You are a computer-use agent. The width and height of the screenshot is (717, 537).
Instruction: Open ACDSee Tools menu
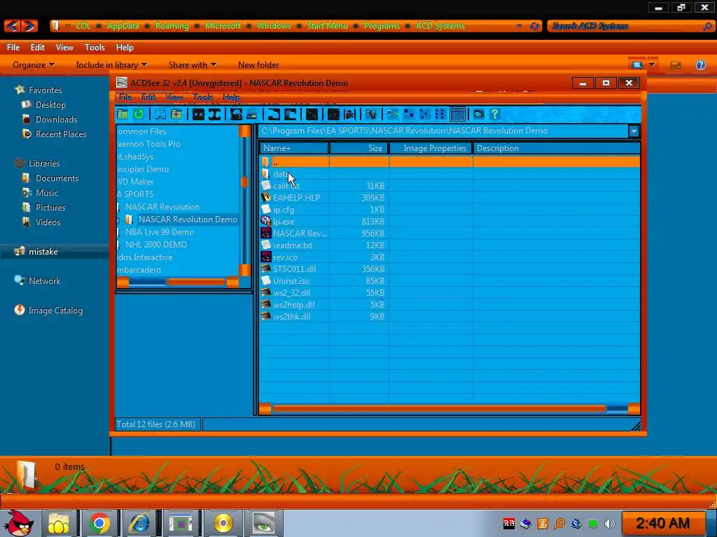pos(202,97)
